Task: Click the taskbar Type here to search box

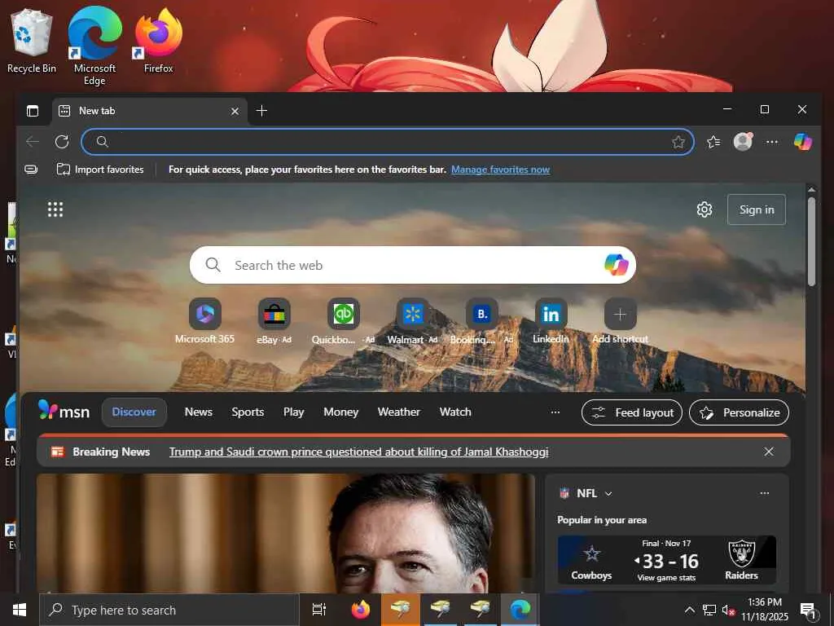Action: pos(169,610)
